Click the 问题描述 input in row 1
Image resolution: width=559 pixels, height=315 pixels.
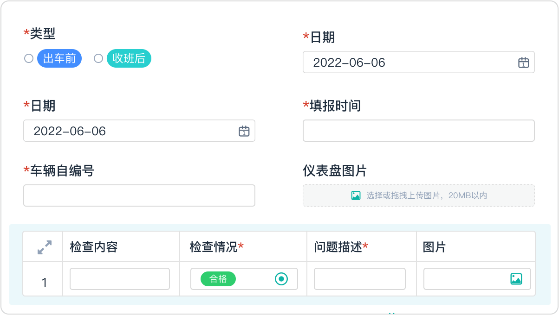[359, 279]
